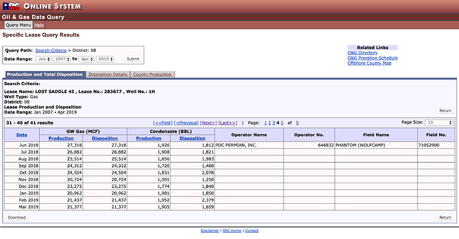The width and height of the screenshot is (459, 239).
Task: Select the Dec 2018 date cell
Action: coord(22,187)
